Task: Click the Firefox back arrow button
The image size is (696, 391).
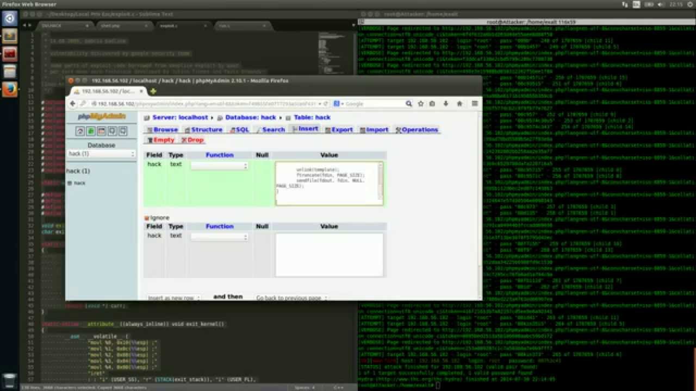Action: [73, 104]
